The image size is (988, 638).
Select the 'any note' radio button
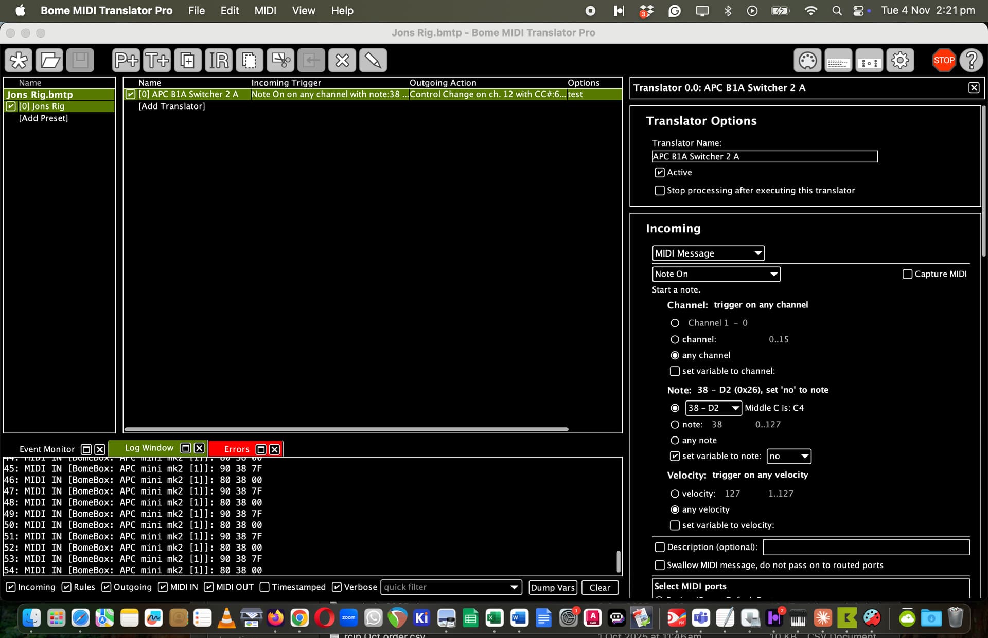pos(675,440)
